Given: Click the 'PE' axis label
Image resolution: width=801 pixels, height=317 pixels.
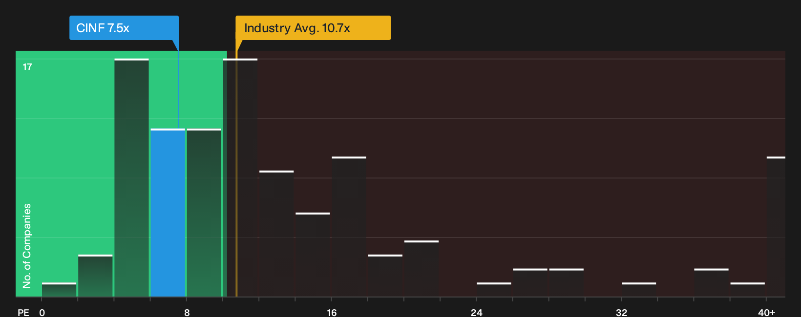Looking at the screenshot, I should [23, 313].
